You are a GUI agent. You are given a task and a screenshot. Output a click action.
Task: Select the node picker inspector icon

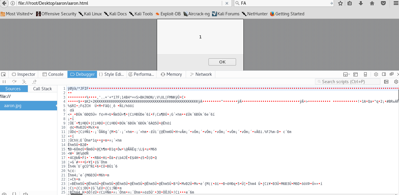tap(4, 75)
